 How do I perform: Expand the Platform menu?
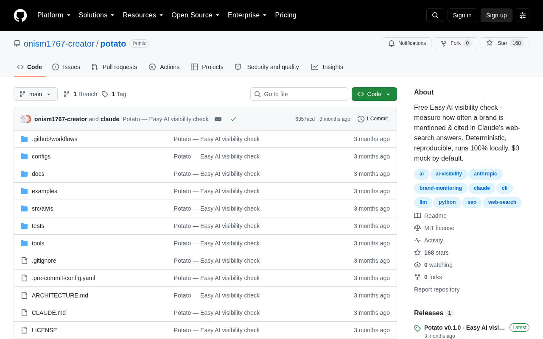(x=54, y=15)
